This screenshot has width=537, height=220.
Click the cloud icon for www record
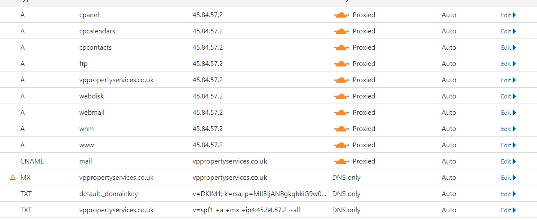341,145
